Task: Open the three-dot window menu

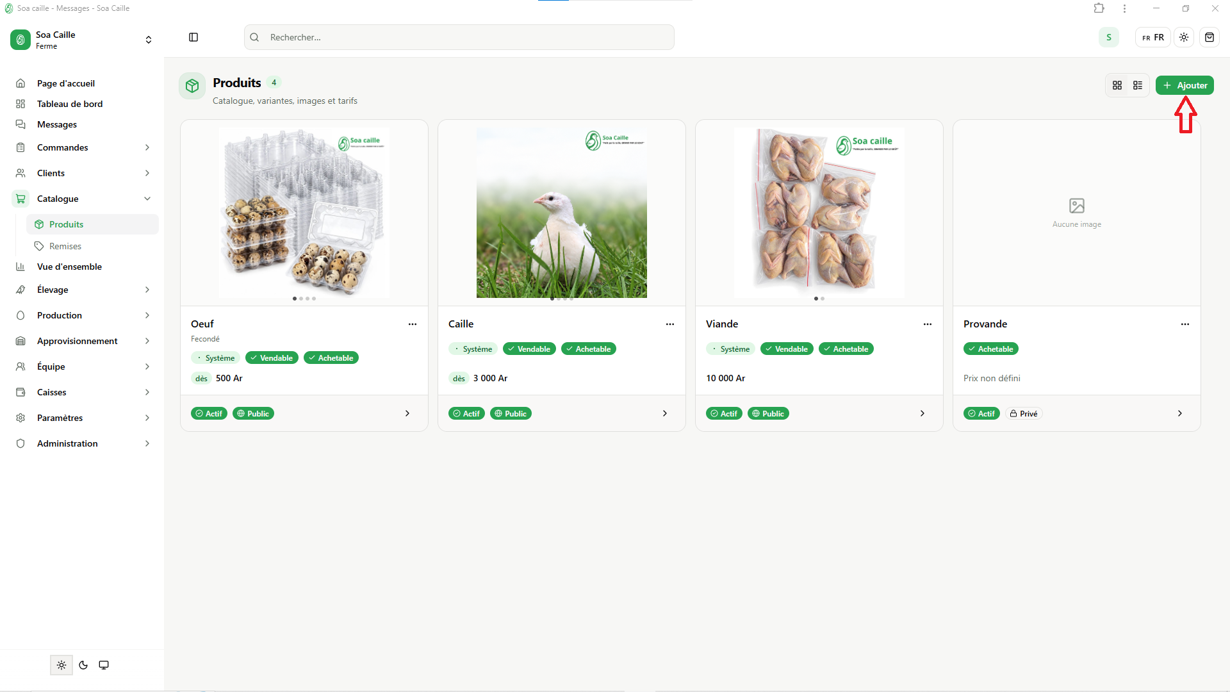Action: tap(1124, 8)
